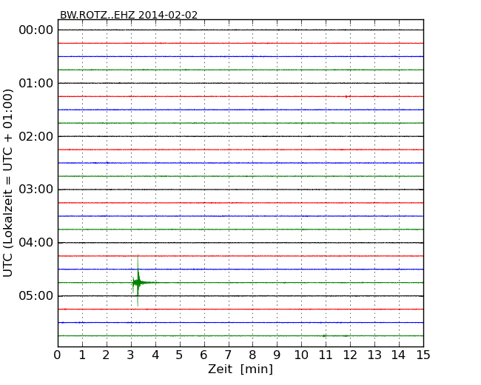
Task: Click the minute tick label 6
Action: pyautogui.click(x=203, y=355)
